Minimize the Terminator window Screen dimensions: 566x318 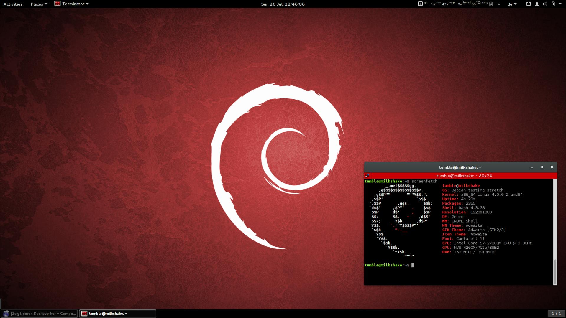532,167
